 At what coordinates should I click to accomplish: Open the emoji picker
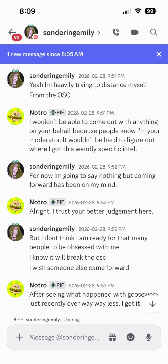[130, 337]
